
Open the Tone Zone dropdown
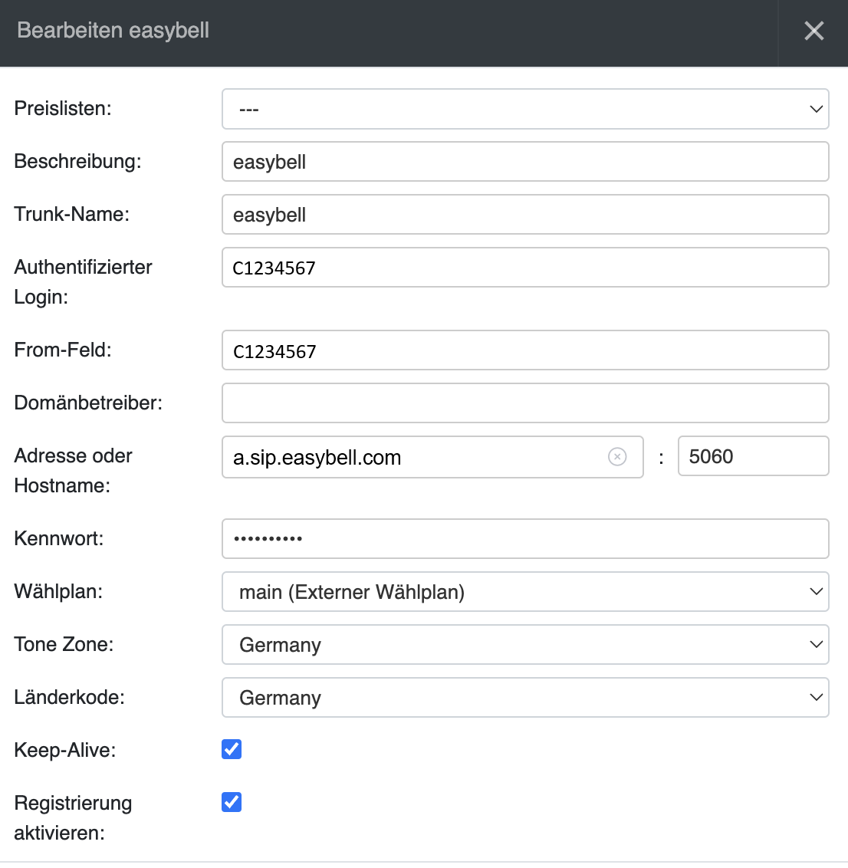[525, 645]
